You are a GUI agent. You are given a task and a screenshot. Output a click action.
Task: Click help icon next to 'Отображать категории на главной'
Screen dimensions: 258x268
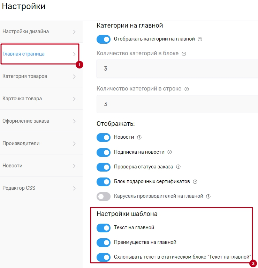click(x=200, y=39)
